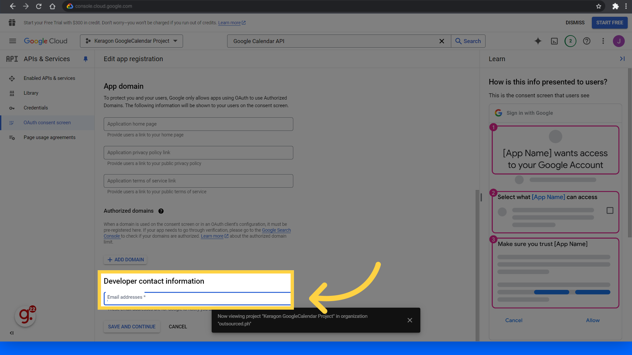This screenshot has width=632, height=355.
Task: Open the account avatar J
Action: pyautogui.click(x=619, y=41)
